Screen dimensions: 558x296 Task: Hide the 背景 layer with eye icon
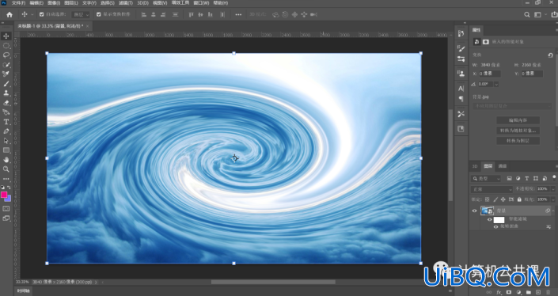pyautogui.click(x=474, y=211)
